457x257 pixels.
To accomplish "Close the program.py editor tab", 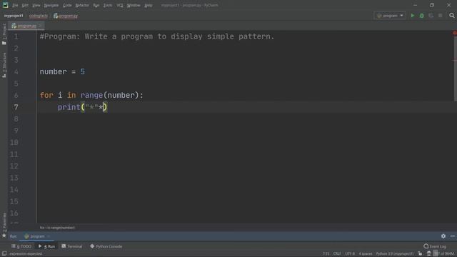I will pyautogui.click(x=40, y=26).
